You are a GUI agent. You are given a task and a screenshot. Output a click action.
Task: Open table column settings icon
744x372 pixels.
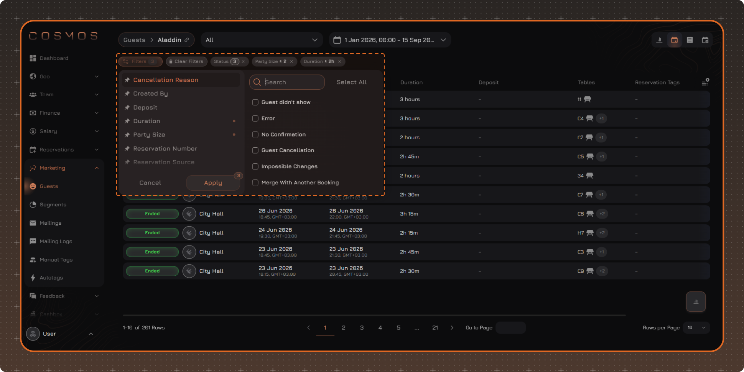(705, 82)
